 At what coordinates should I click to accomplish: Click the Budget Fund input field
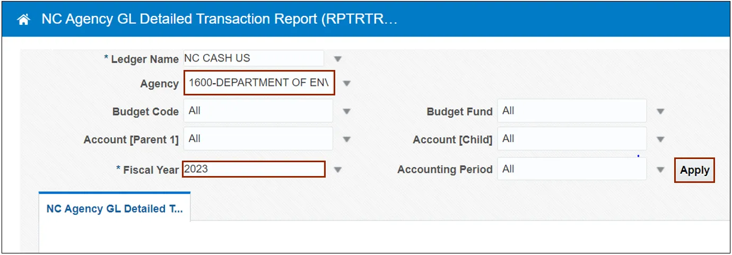[x=572, y=111]
